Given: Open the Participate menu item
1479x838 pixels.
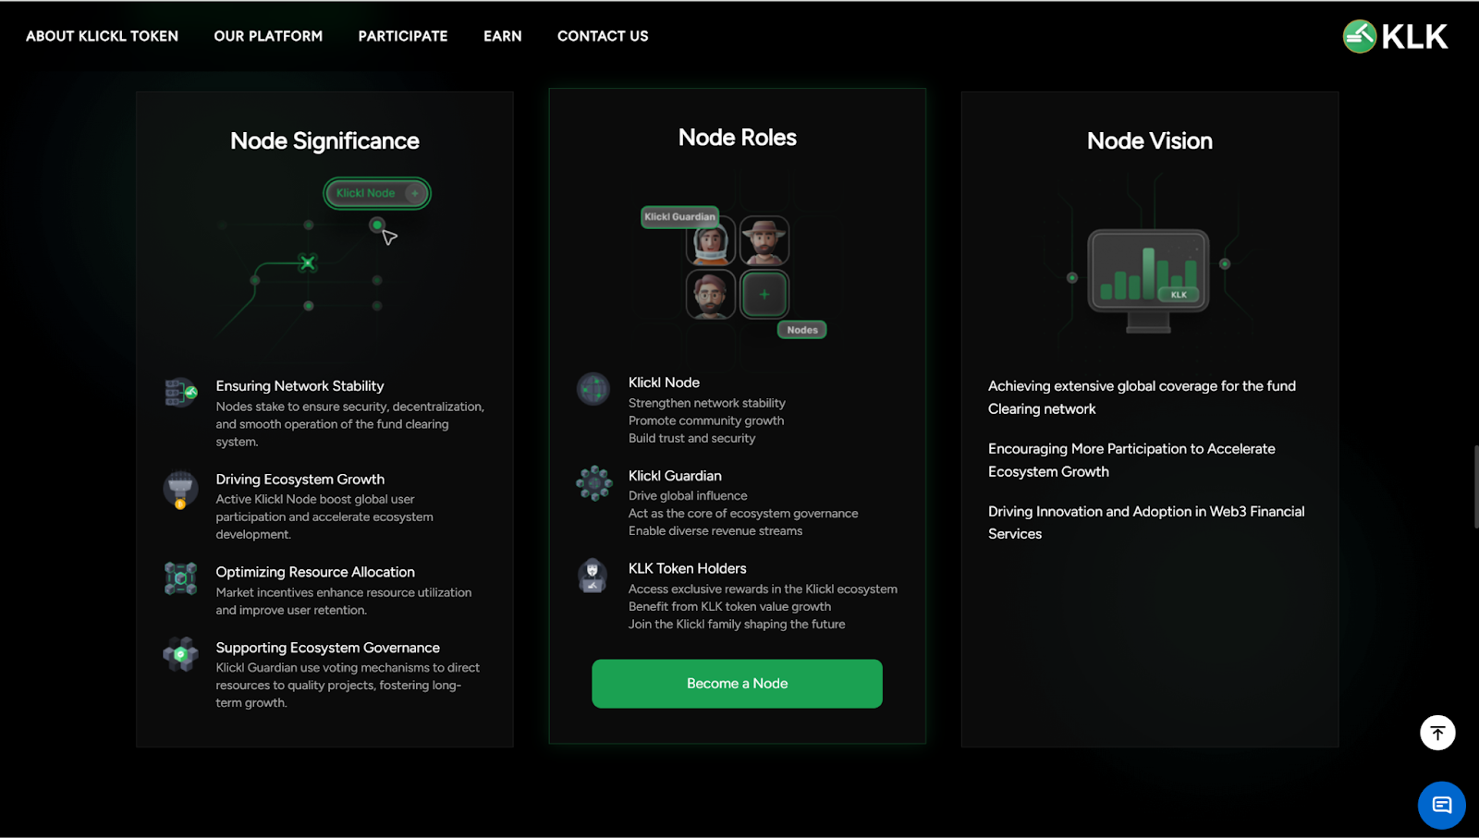Looking at the screenshot, I should (x=403, y=36).
